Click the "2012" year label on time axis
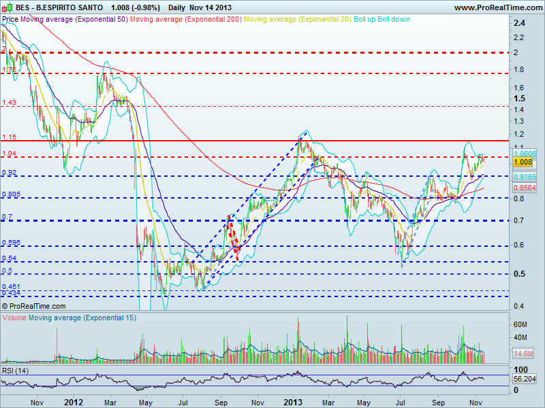The width and height of the screenshot is (545, 408). (x=74, y=403)
